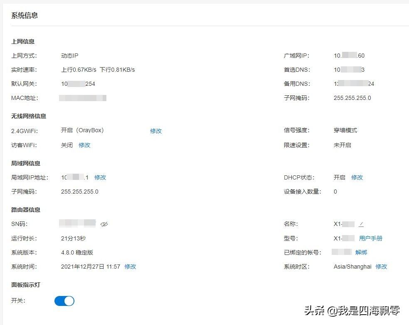This screenshot has height=325, width=409.
Task: Change DHCP状态 using its 修改 link
Action: (x=357, y=177)
